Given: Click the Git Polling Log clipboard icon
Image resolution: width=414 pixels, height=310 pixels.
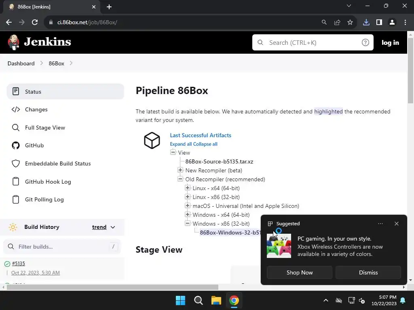Looking at the screenshot, I should 16,199.
